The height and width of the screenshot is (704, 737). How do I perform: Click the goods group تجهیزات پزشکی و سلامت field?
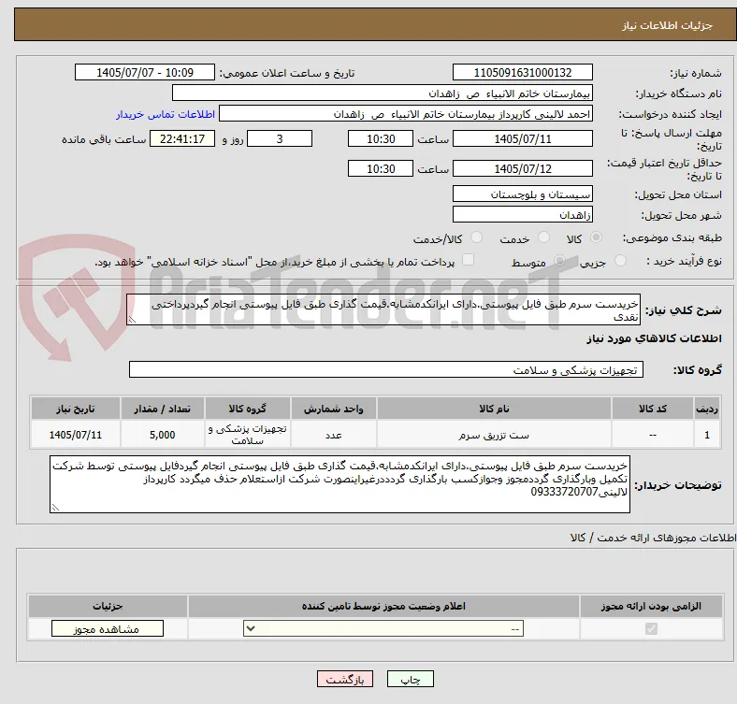(x=386, y=369)
